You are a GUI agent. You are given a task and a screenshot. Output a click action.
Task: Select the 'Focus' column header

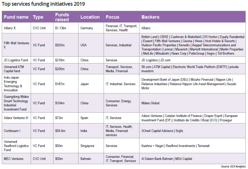coord(112,17)
